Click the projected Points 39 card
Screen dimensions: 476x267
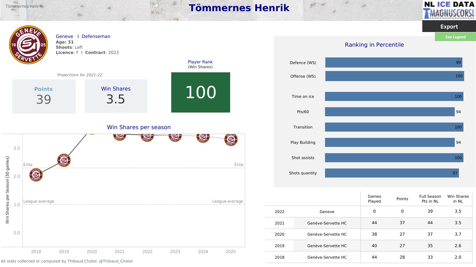click(x=44, y=96)
